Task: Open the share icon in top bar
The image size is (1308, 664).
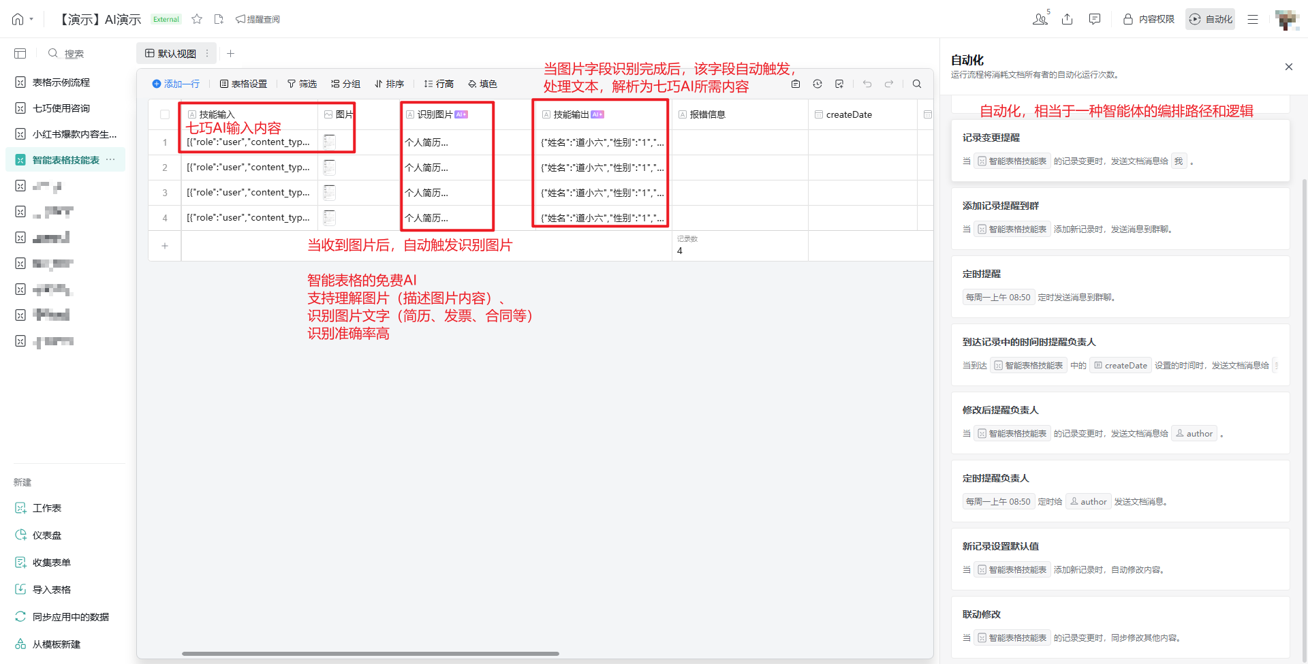Action: click(1068, 19)
